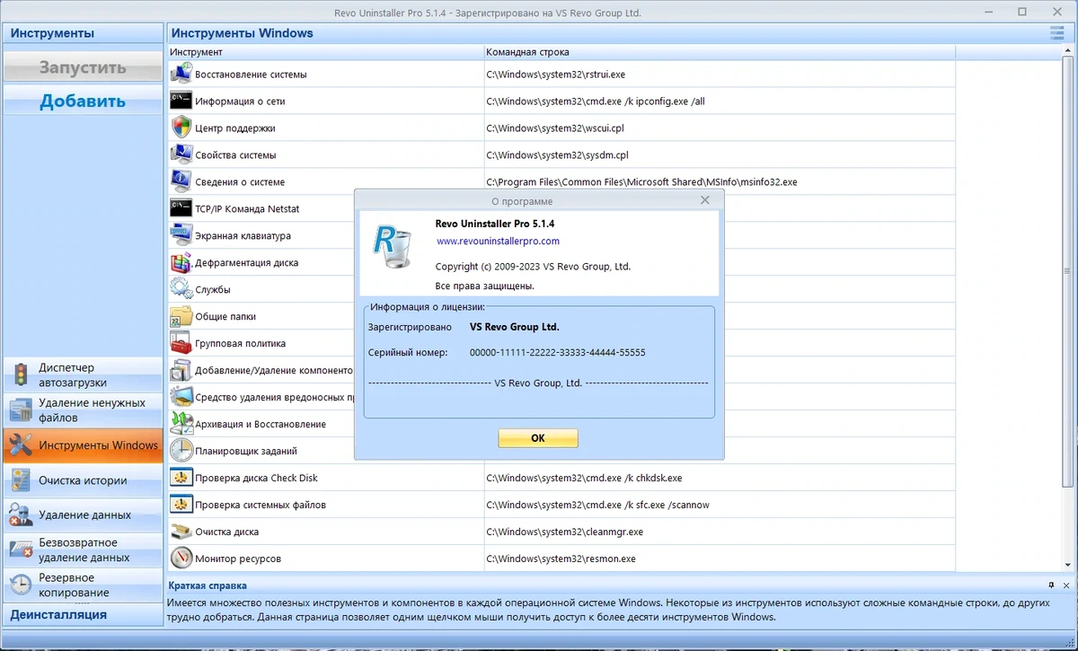Click the Disk Defragmenter icon
The height and width of the screenshot is (651, 1078).
(181, 262)
